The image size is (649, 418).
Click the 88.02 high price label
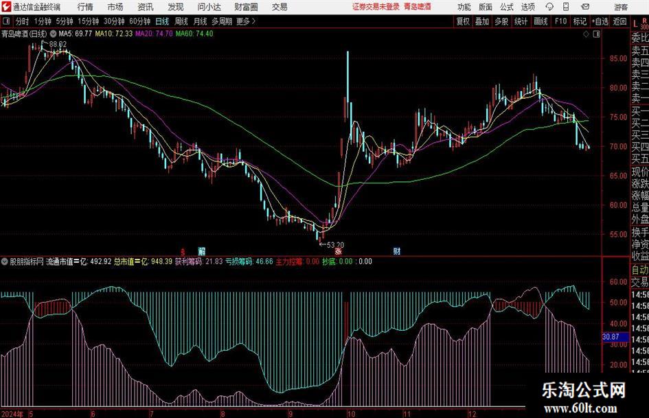pos(58,44)
